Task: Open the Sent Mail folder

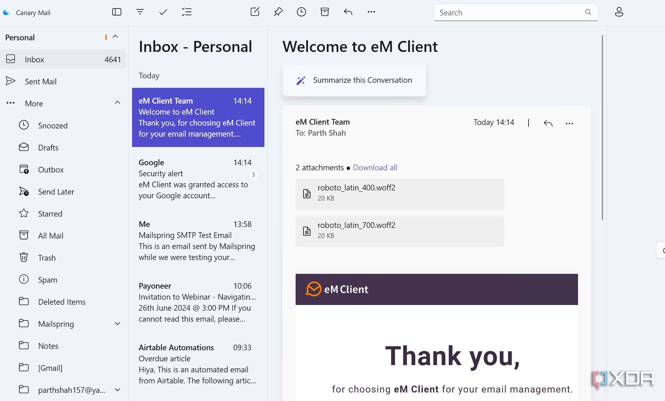Action: [41, 82]
